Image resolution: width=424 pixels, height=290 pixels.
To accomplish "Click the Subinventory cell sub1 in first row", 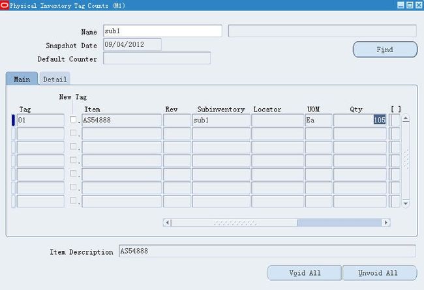I will tap(221, 120).
